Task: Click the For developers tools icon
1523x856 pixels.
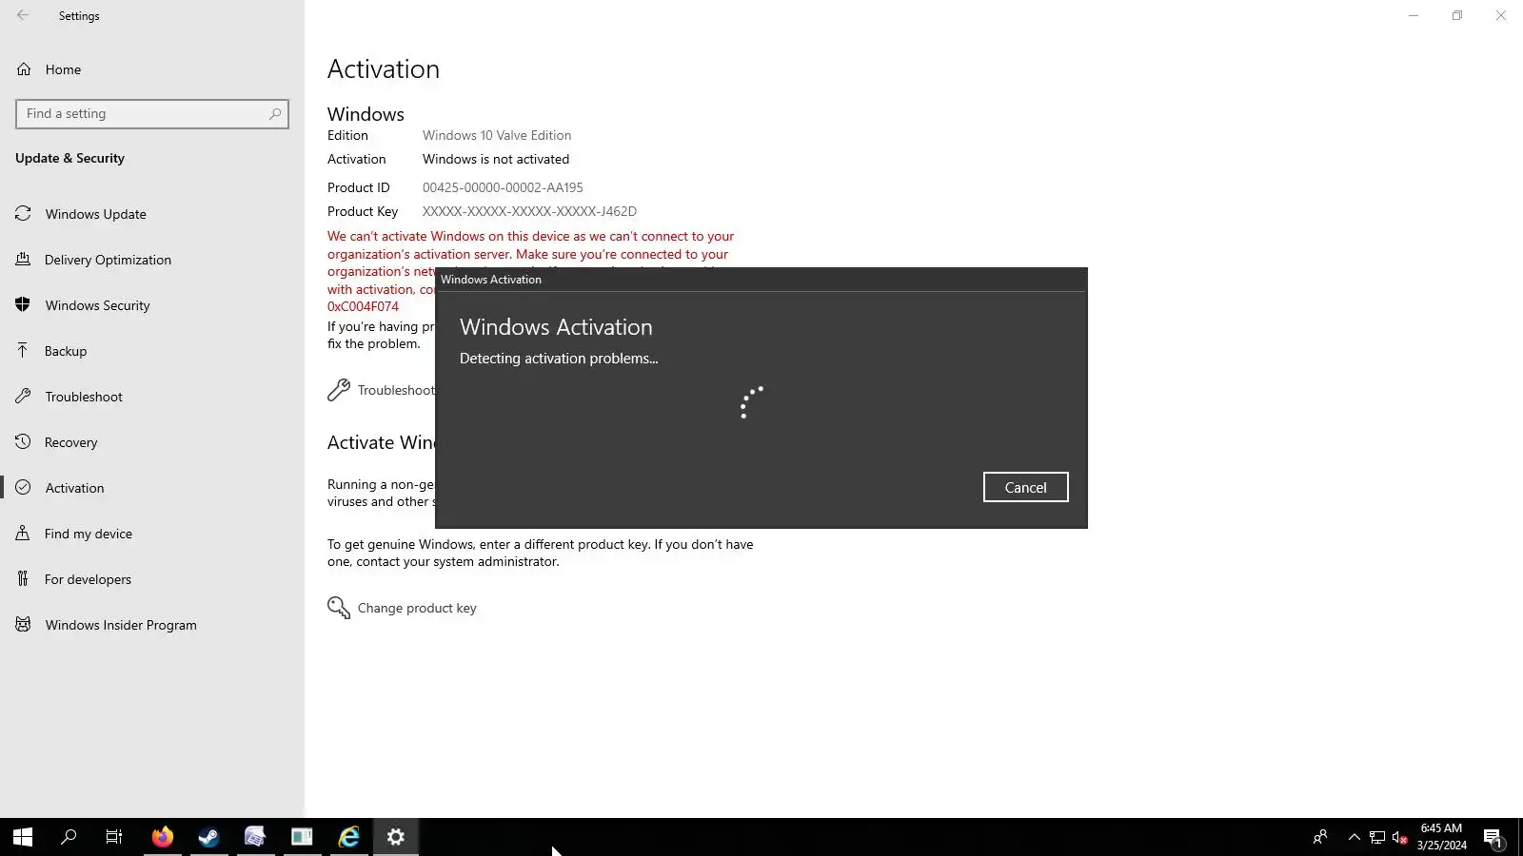Action: (x=23, y=579)
